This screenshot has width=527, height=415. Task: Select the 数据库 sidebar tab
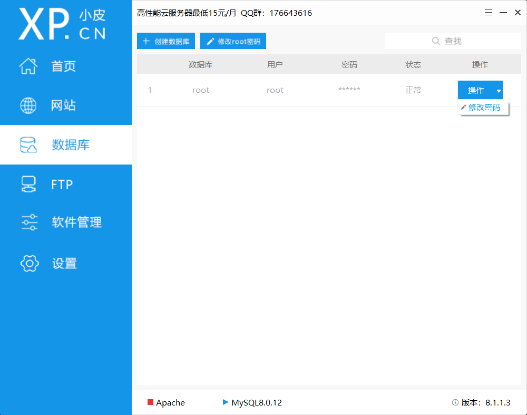point(66,144)
